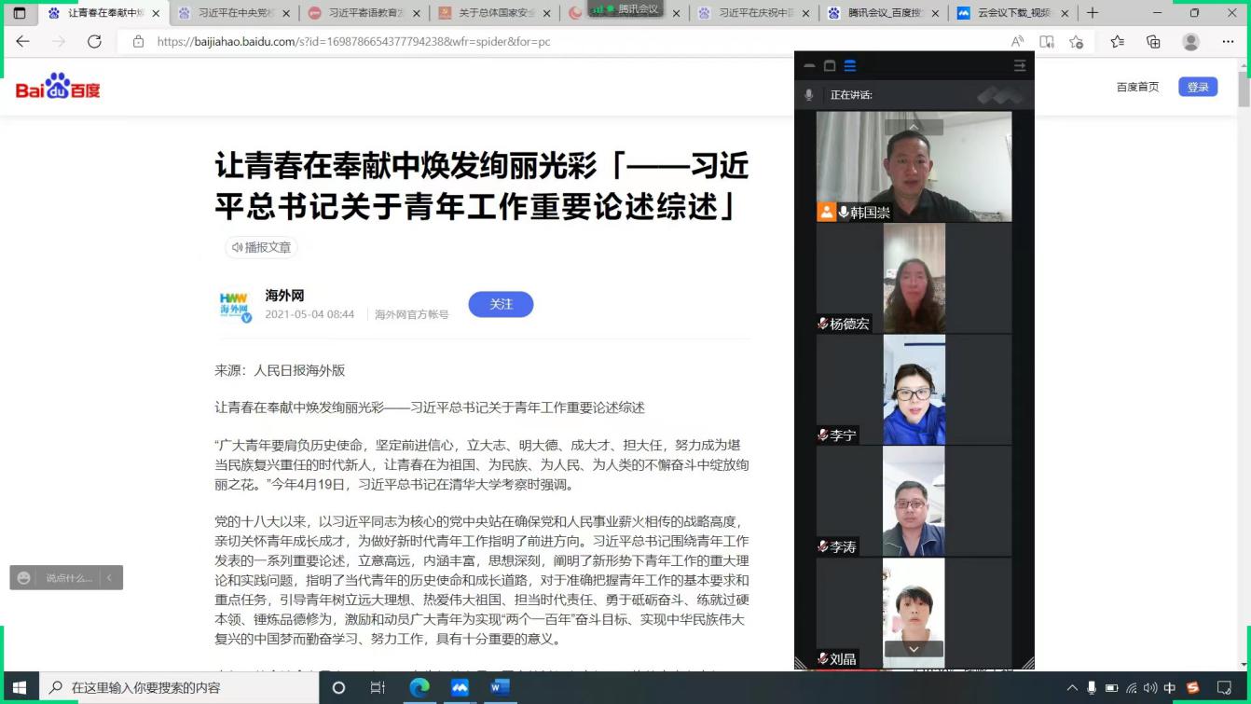1251x704 pixels.
Task: Open Tencent Meeting from the taskbar
Action: coord(460,688)
